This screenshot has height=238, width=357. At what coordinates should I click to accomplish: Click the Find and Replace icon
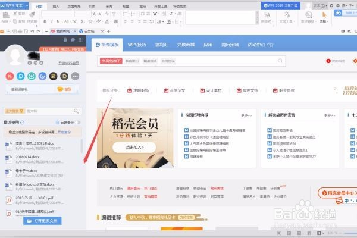pyautogui.click(x=308, y=15)
